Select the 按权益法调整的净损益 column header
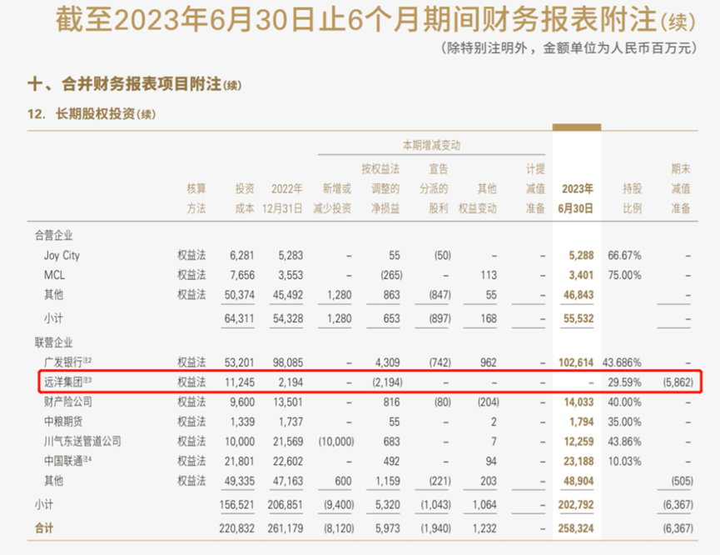This screenshot has width=720, height=555. pos(380,188)
